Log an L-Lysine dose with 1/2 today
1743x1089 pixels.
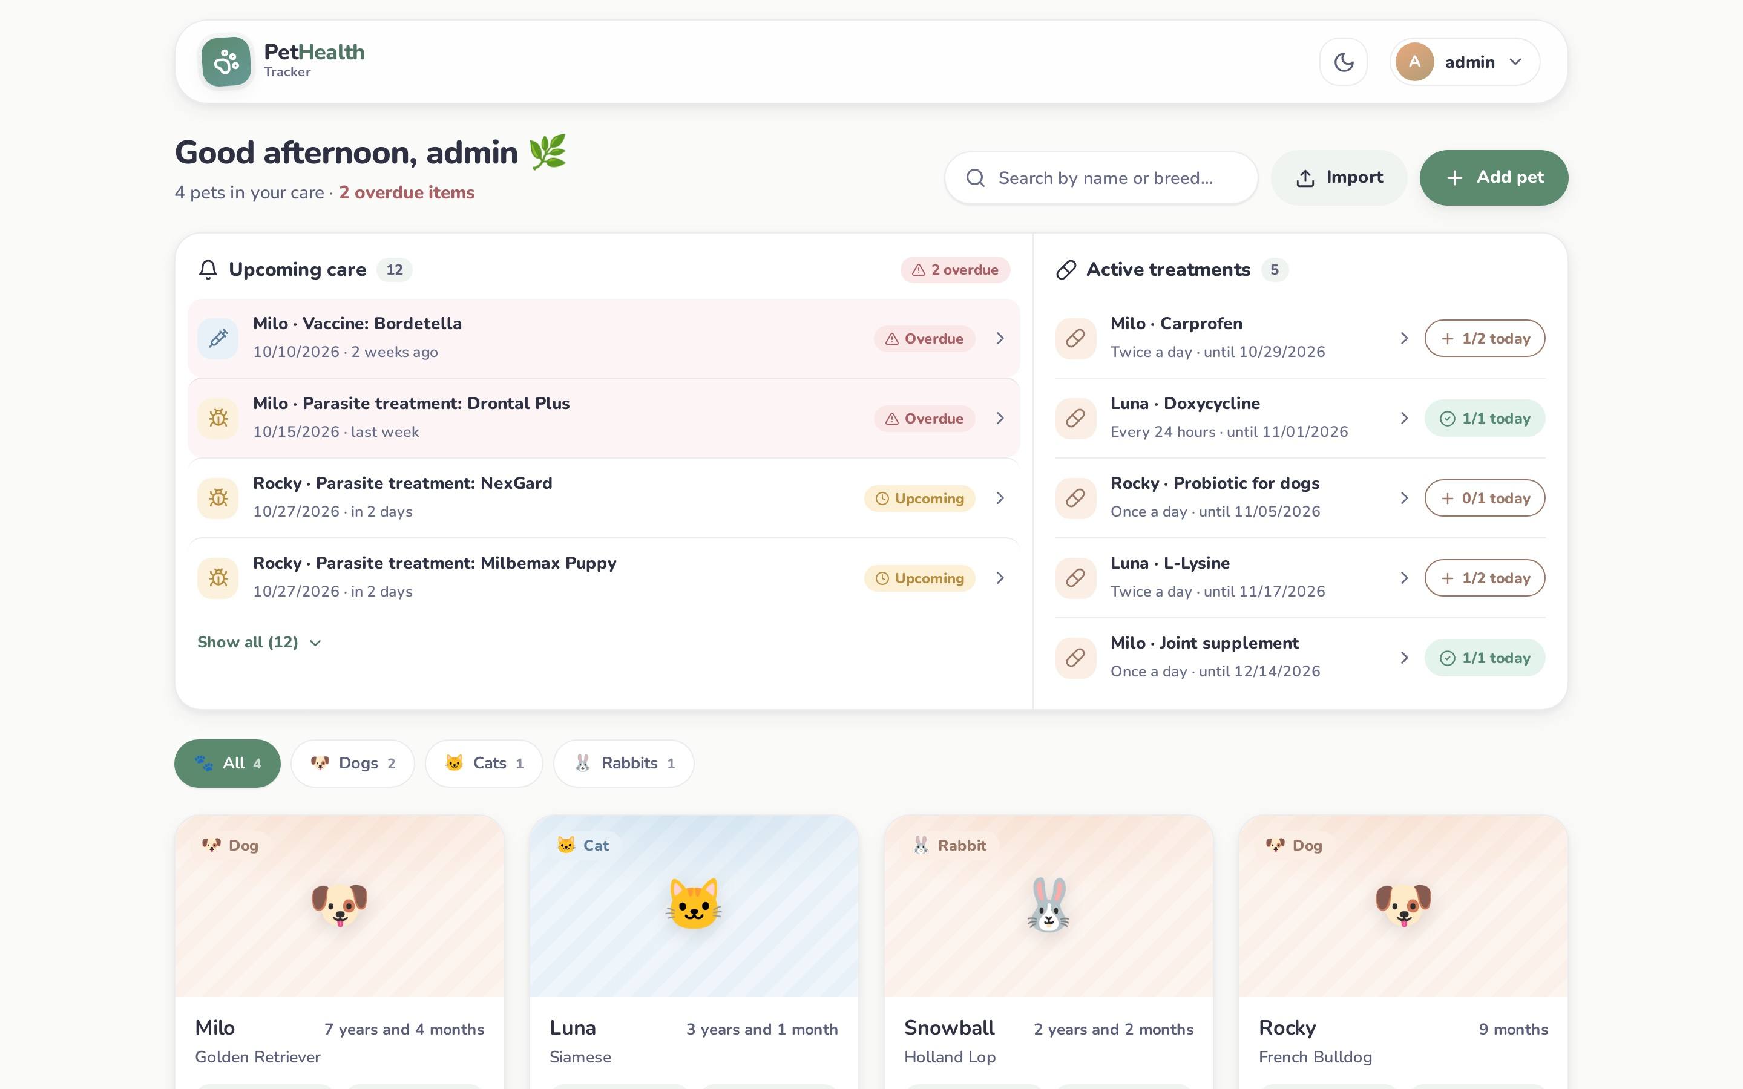(x=1485, y=578)
